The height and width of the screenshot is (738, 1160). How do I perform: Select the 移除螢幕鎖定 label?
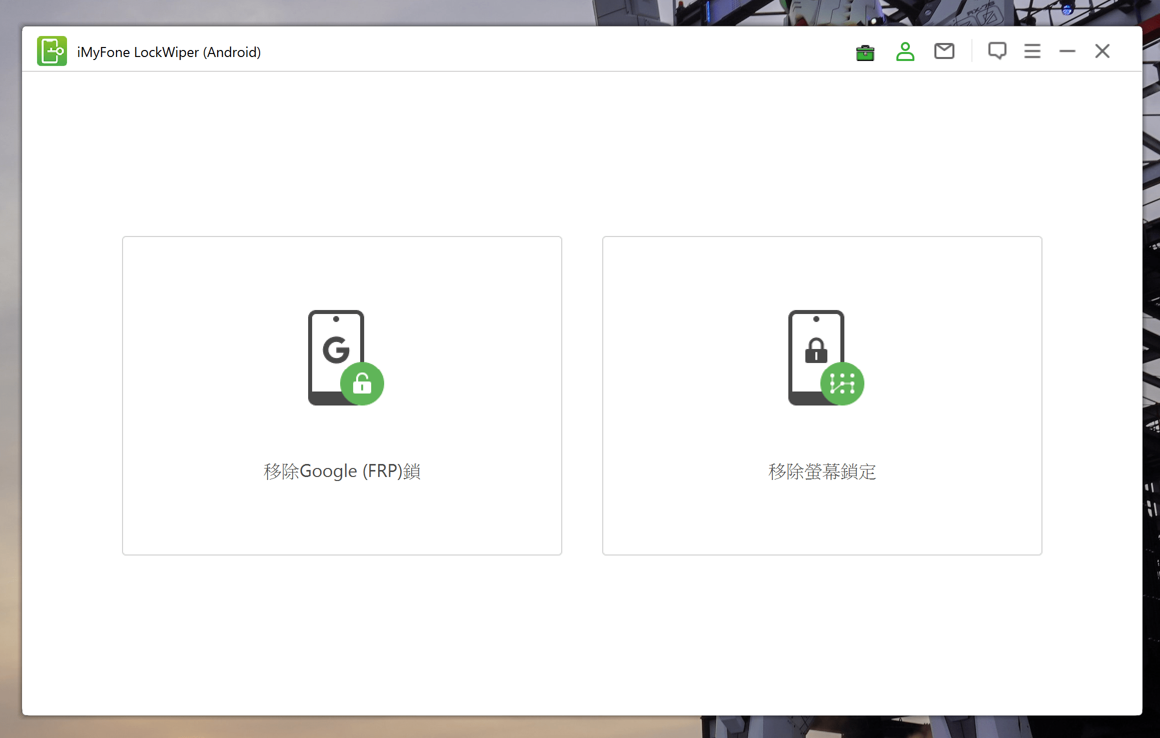[822, 471]
